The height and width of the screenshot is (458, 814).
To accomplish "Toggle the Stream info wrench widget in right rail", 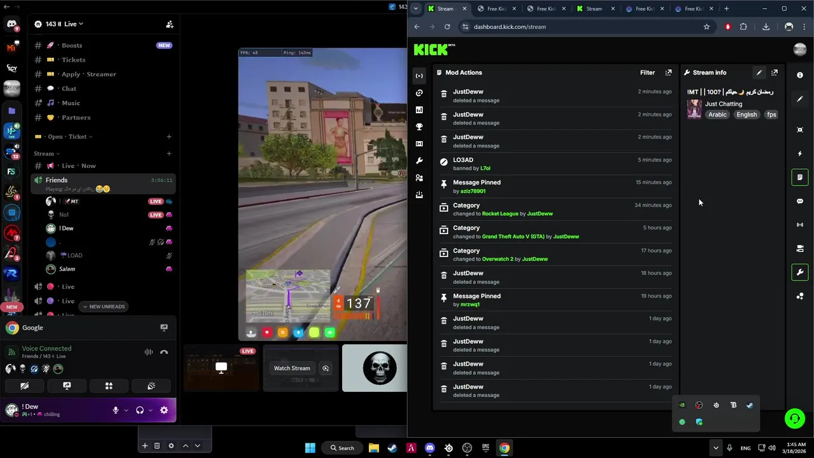I will point(800,272).
